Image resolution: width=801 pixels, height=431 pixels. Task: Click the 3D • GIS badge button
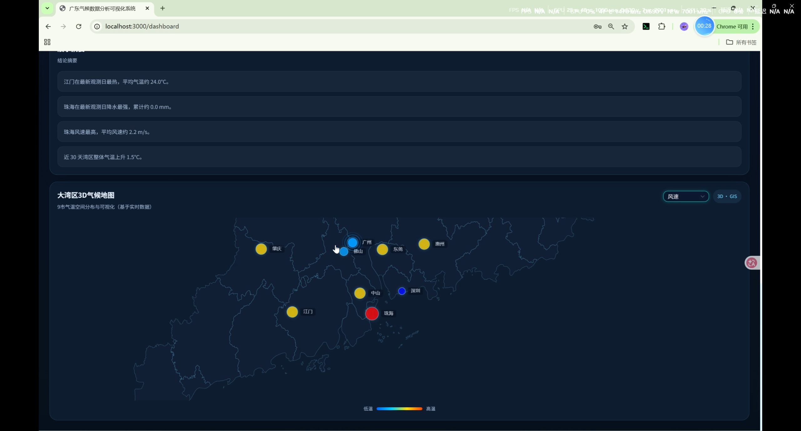727,196
